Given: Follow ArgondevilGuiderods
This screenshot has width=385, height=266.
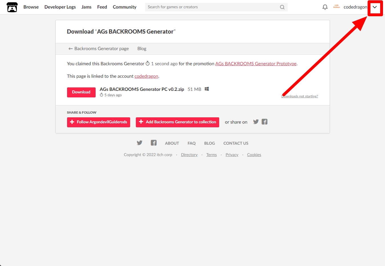Looking at the screenshot, I should pos(98,122).
